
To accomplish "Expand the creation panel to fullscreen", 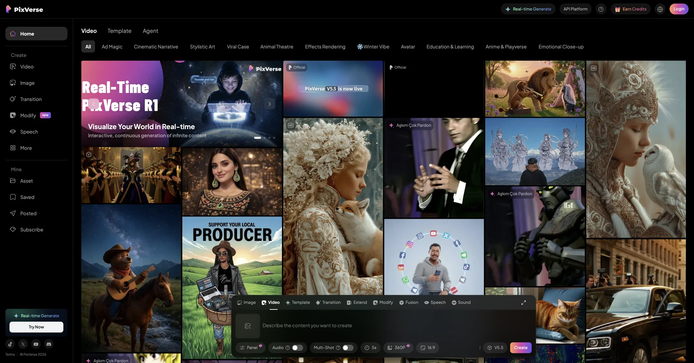I will pyautogui.click(x=523, y=303).
